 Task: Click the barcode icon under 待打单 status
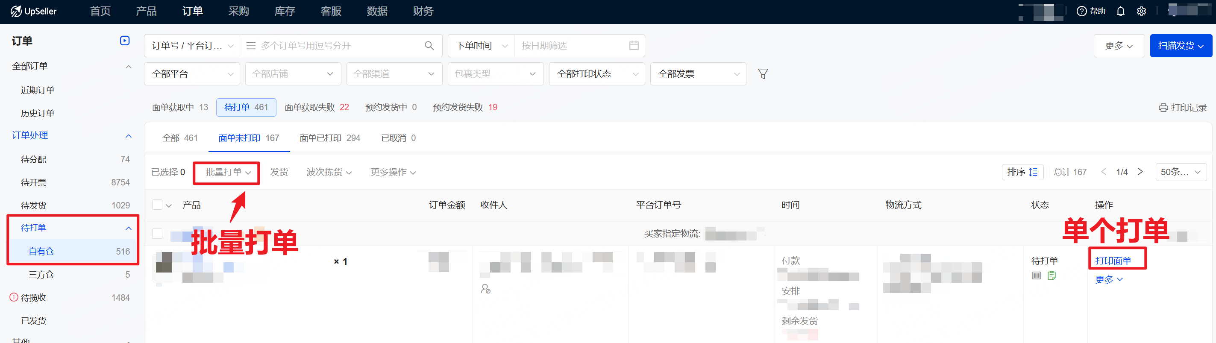[x=1036, y=276]
